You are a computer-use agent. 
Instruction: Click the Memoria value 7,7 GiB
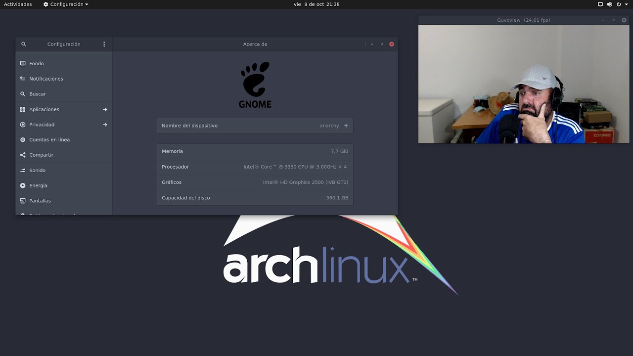tap(340, 151)
